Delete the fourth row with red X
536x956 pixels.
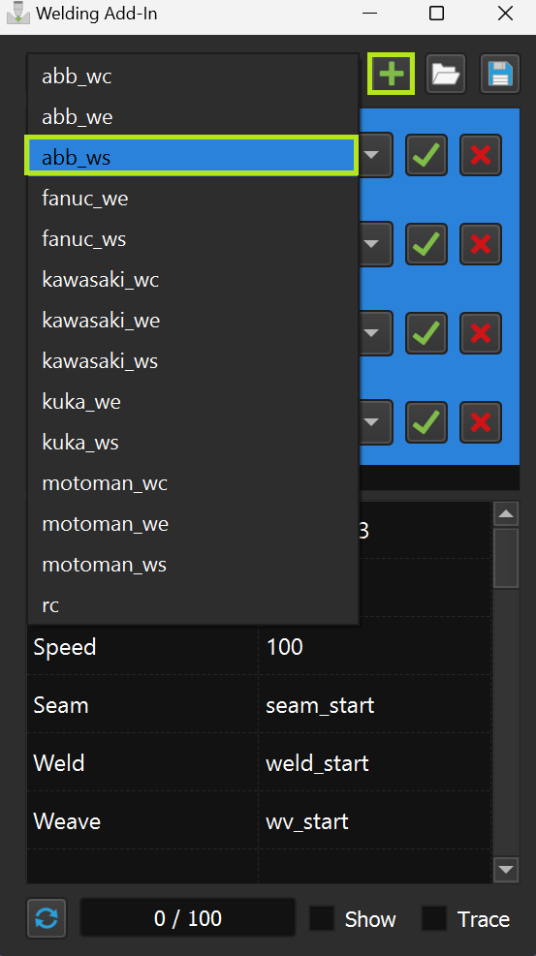point(481,422)
